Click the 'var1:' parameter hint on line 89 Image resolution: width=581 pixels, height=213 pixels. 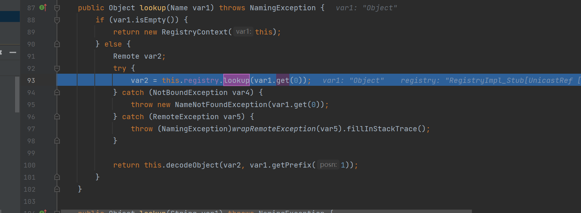[243, 32]
